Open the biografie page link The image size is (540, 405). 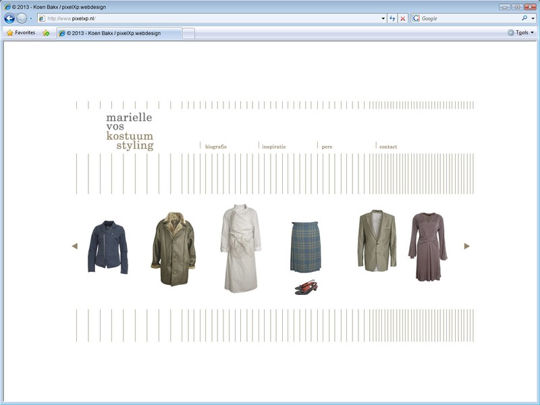pyautogui.click(x=215, y=146)
